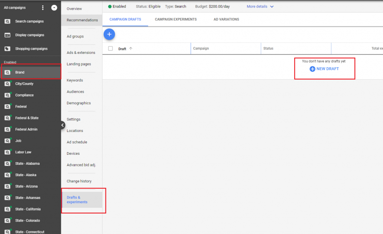
Task: Click the Search campaigns magnifier icon
Action: pos(7,21)
